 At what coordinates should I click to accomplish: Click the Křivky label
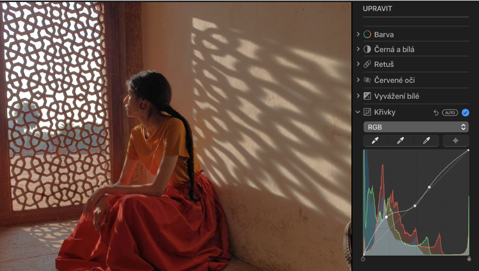click(x=385, y=112)
